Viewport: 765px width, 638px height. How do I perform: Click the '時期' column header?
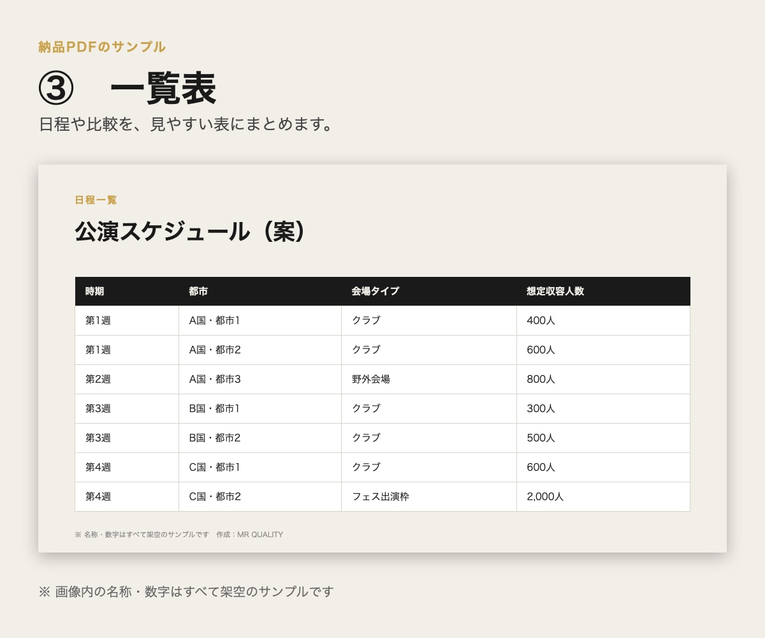point(127,291)
